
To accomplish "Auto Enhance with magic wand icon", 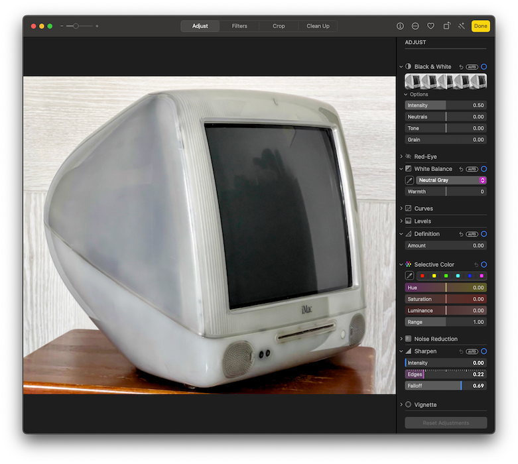I will tap(462, 26).
